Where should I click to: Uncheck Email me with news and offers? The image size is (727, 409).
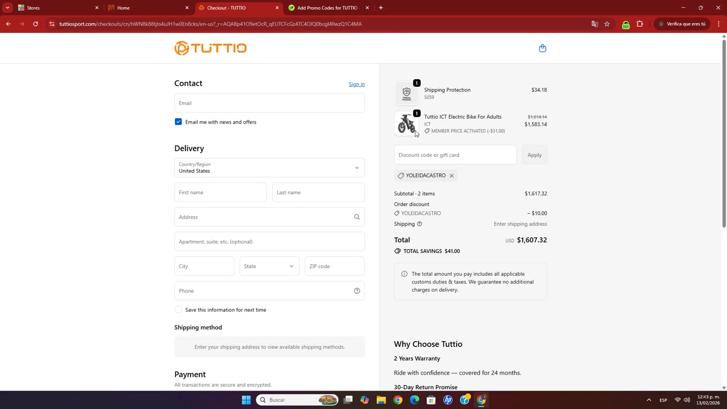(178, 122)
